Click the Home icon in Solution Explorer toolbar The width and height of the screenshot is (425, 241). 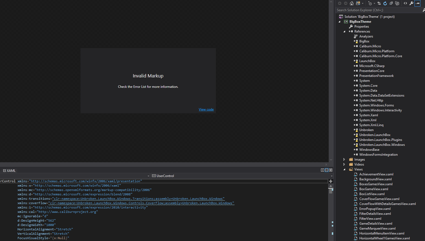[352, 3]
